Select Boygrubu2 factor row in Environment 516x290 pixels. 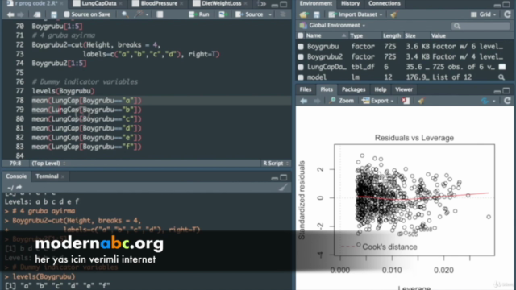pyautogui.click(x=405, y=56)
